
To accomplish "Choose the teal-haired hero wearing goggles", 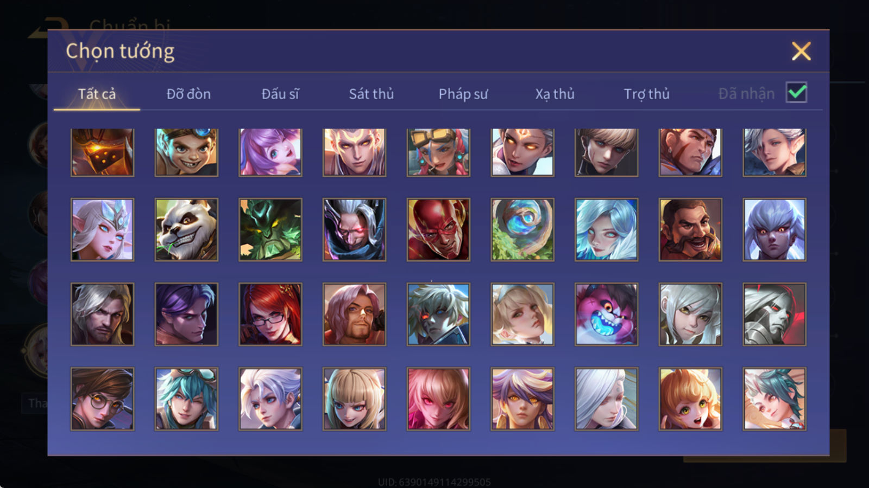I will [x=186, y=399].
